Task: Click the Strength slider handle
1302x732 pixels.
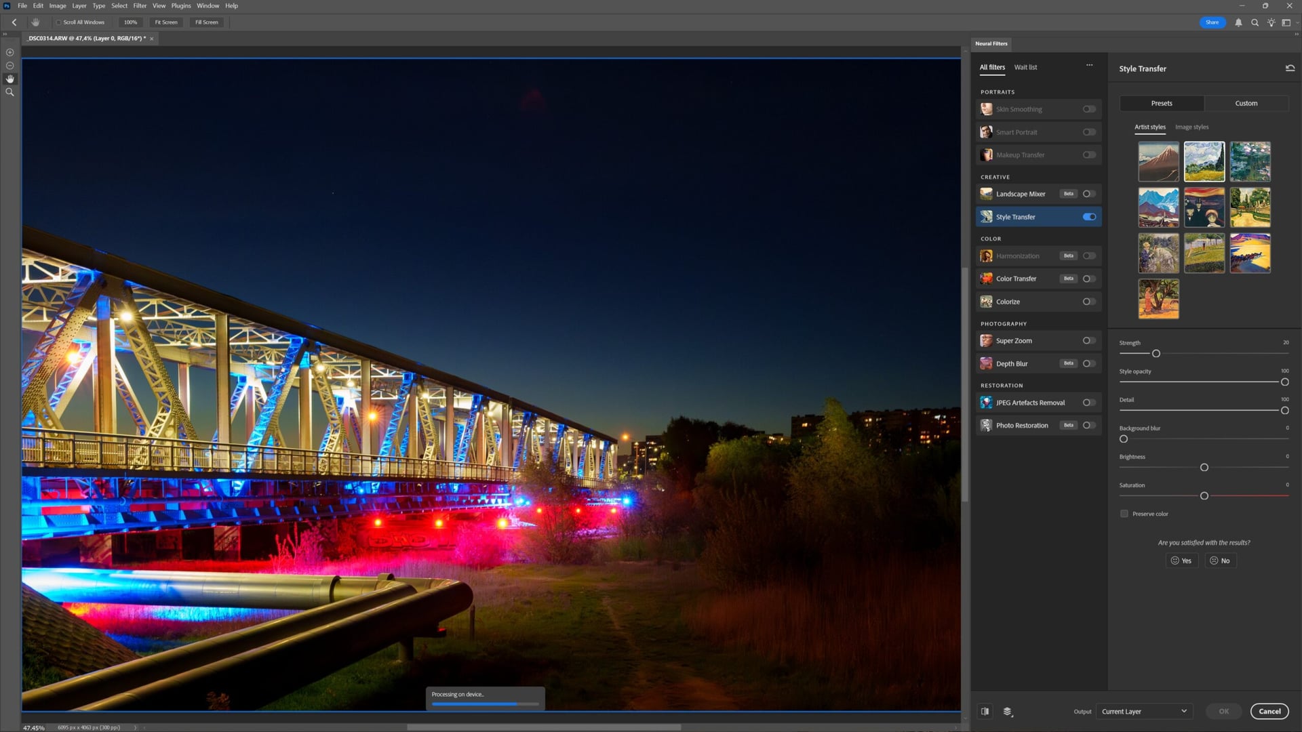Action: [1156, 354]
